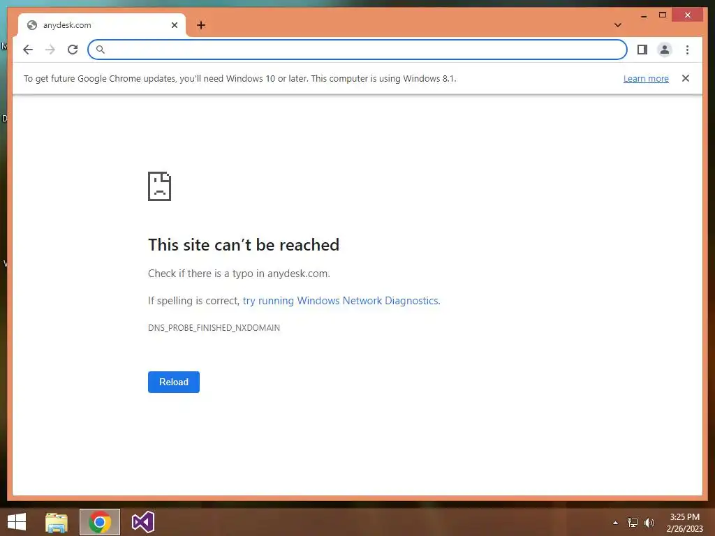The width and height of the screenshot is (715, 536).
Task: Select the anydesk.com tab
Action: [x=102, y=25]
